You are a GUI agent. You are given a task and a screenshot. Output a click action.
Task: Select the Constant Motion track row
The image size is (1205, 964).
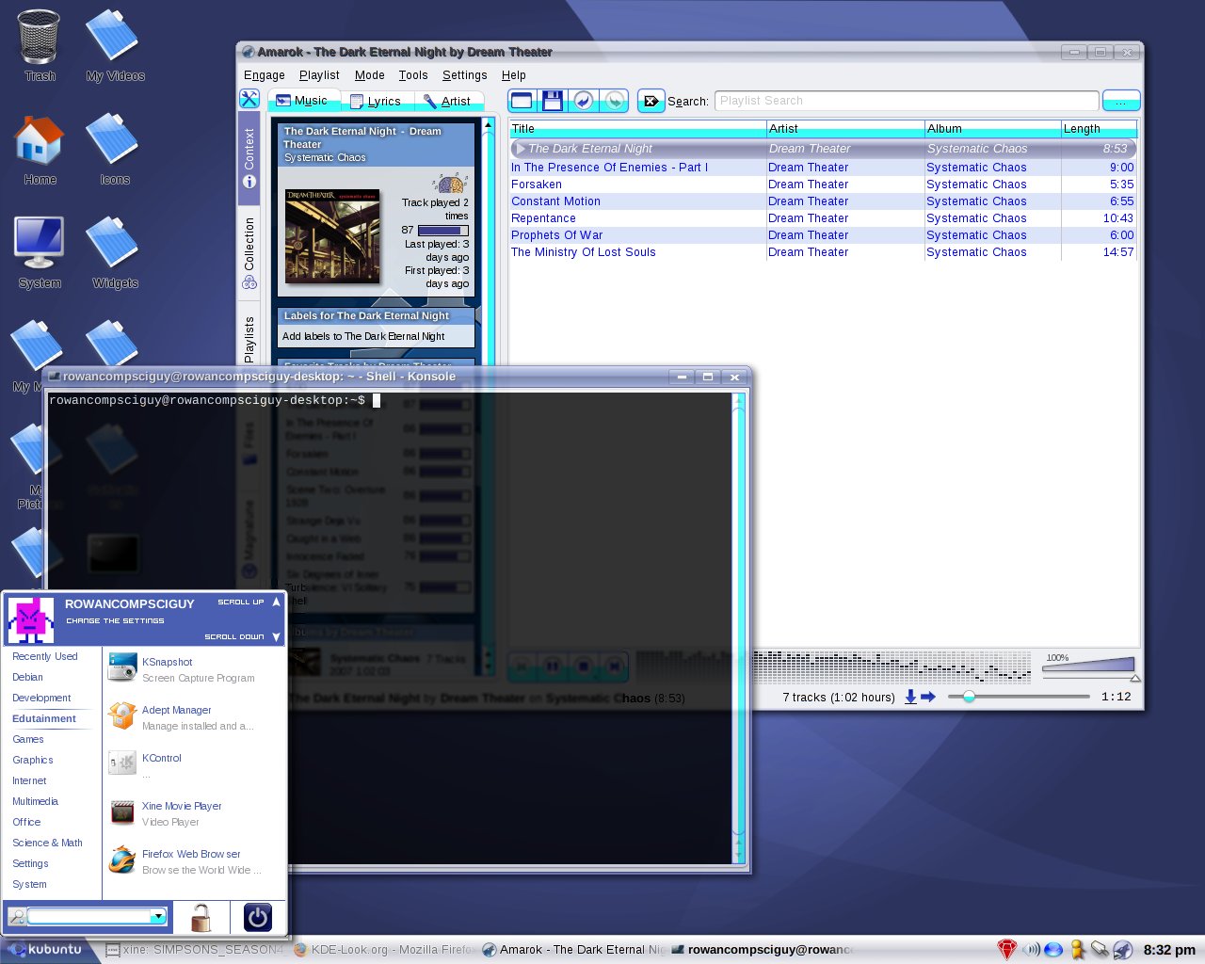pyautogui.click(x=822, y=201)
